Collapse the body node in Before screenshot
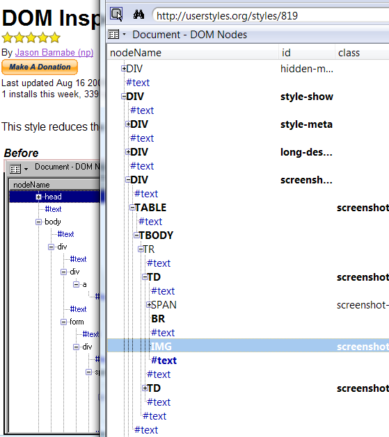389x437 pixels. tap(38, 222)
